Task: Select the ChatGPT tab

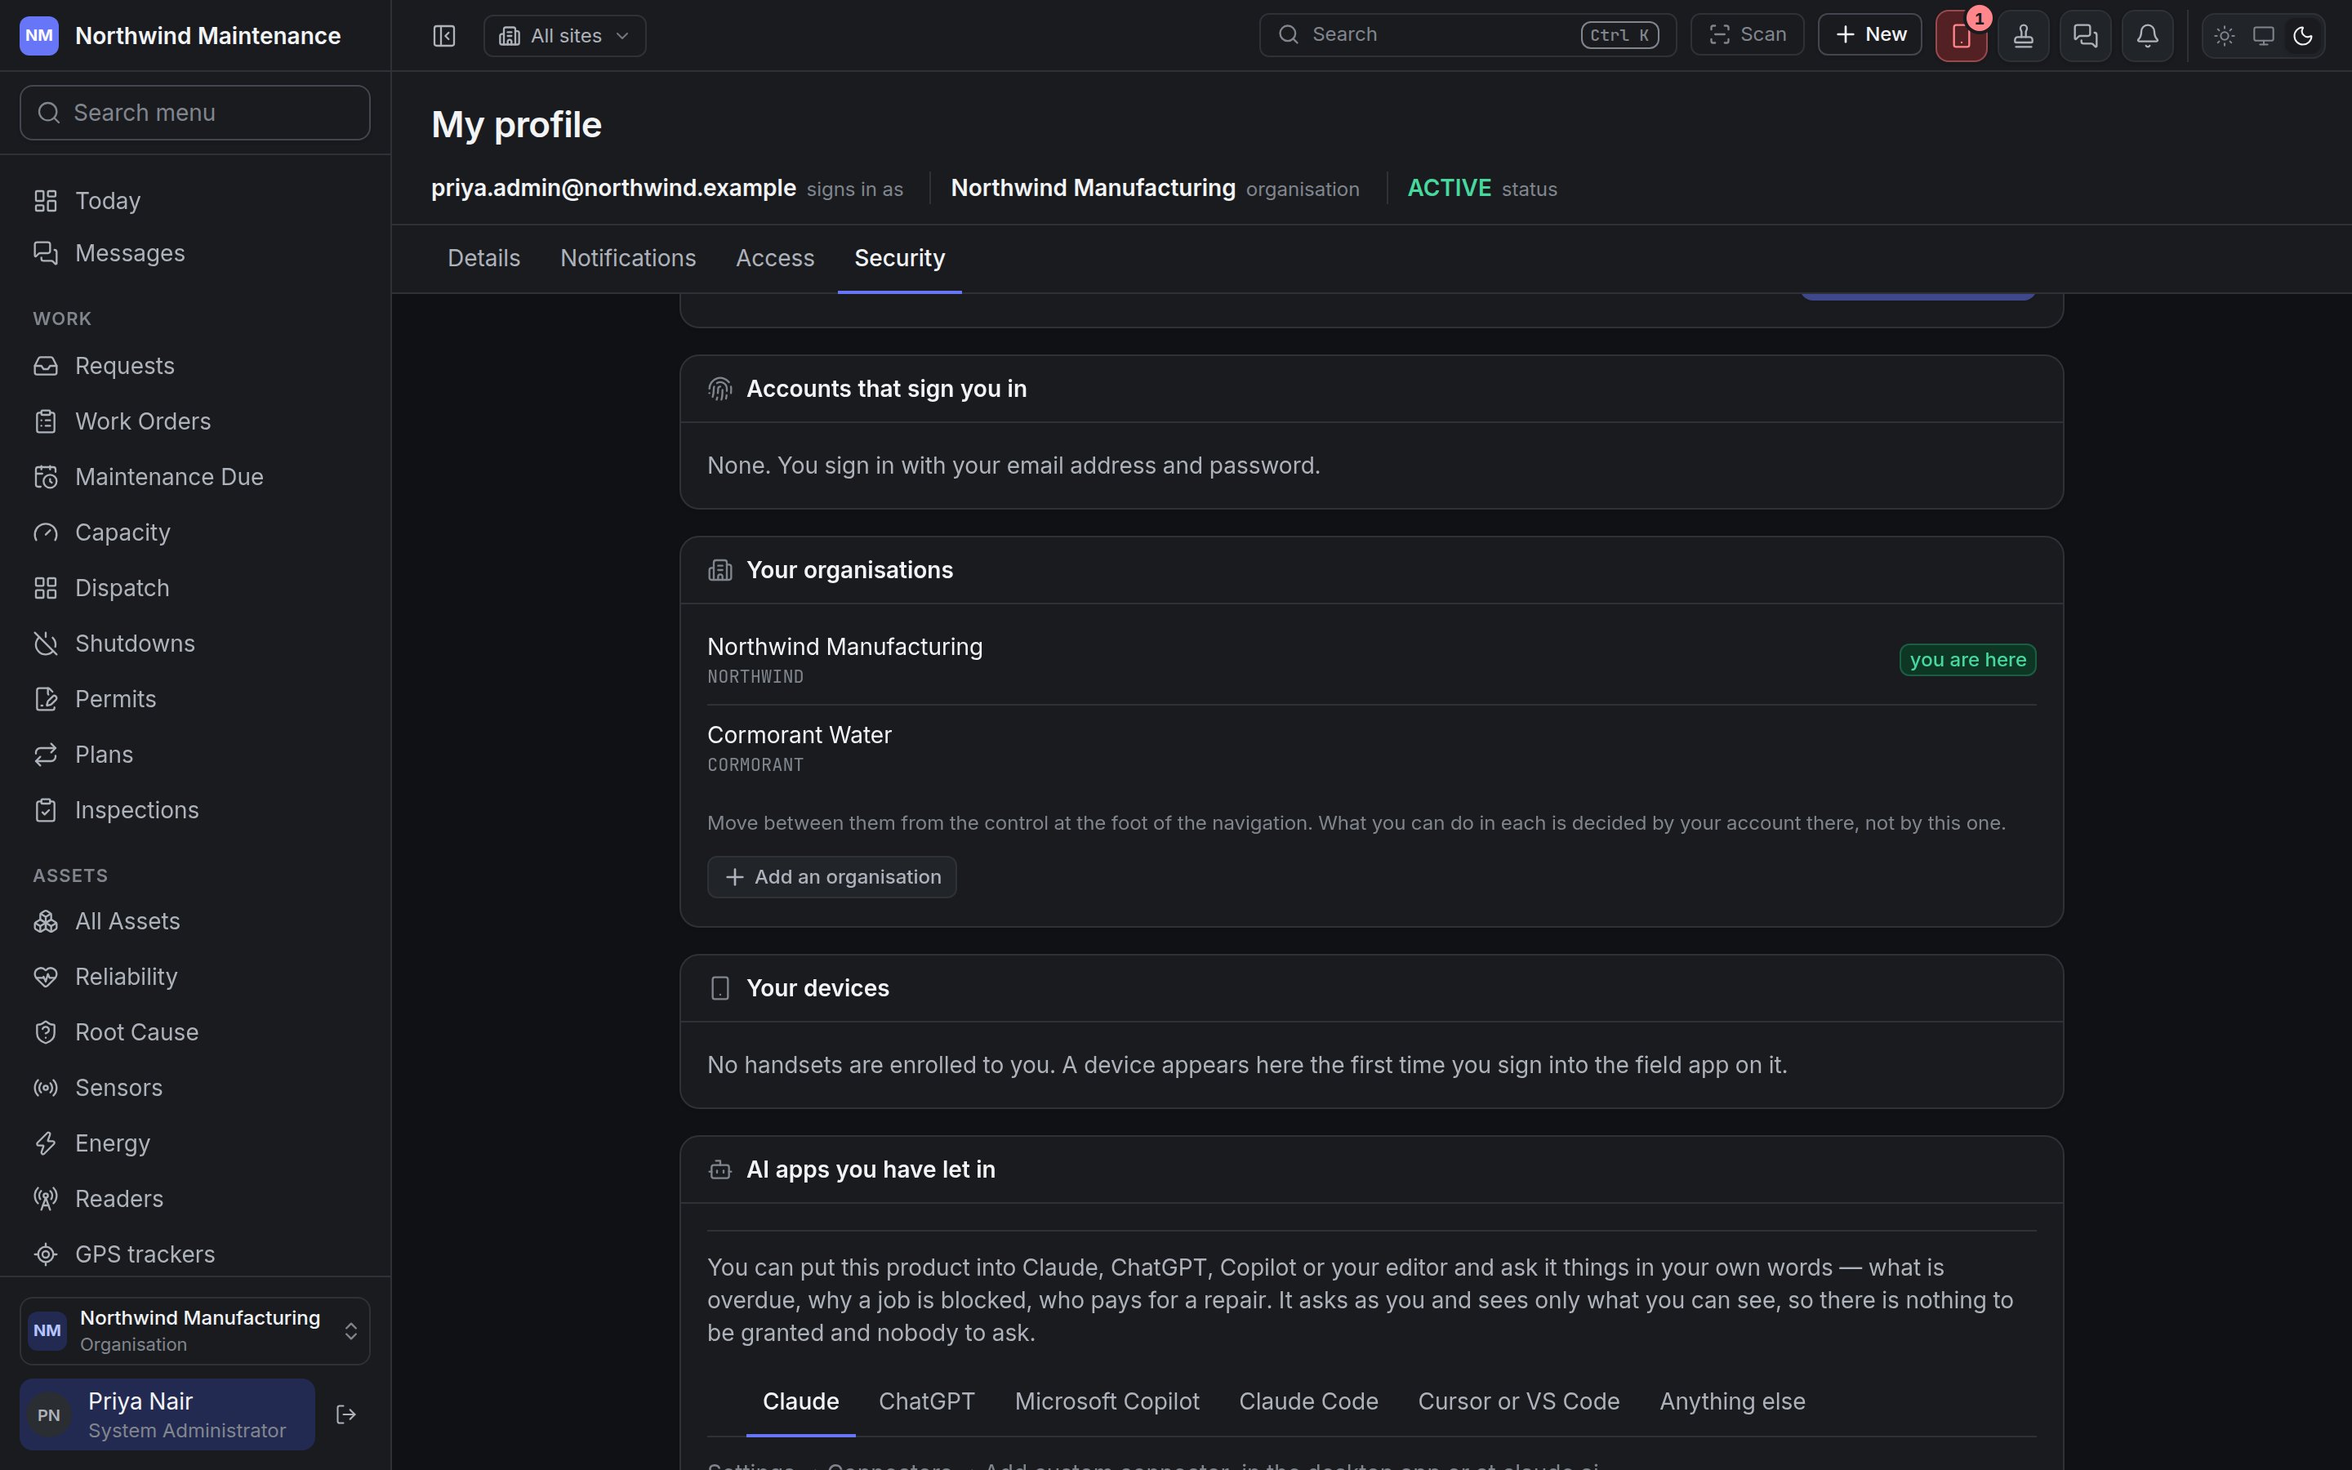Action: point(926,1401)
